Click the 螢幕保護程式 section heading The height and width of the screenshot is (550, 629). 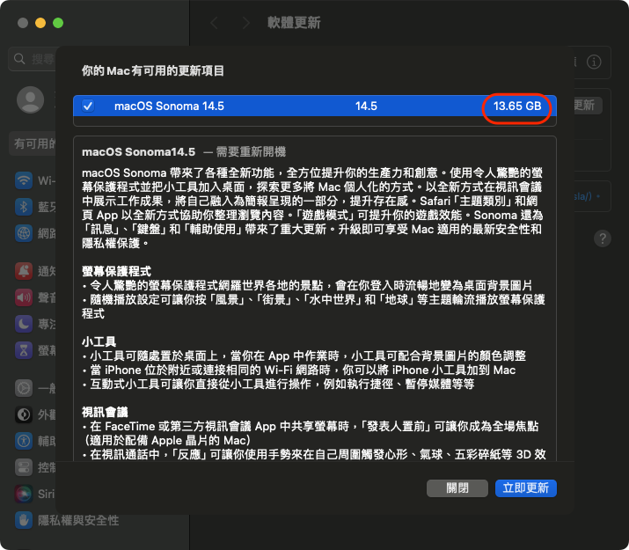pyautogui.click(x=116, y=272)
